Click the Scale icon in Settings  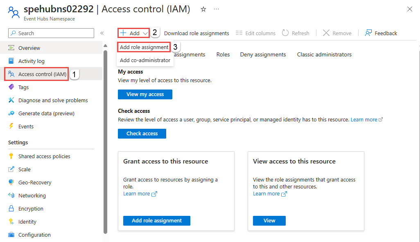11,169
